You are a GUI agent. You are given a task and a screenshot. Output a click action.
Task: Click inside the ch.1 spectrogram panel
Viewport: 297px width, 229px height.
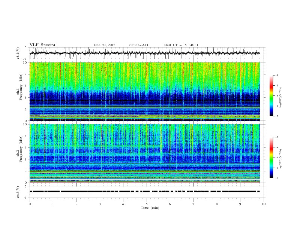[x=144, y=91]
